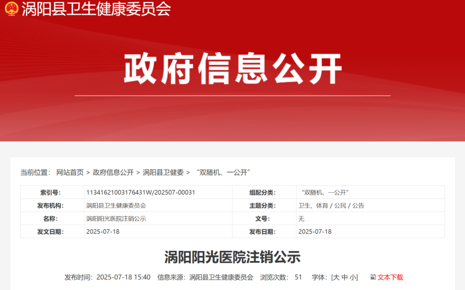The image size is (465, 290).
Task: Click the 政府信息公开 banner heading
Action: [x=233, y=69]
